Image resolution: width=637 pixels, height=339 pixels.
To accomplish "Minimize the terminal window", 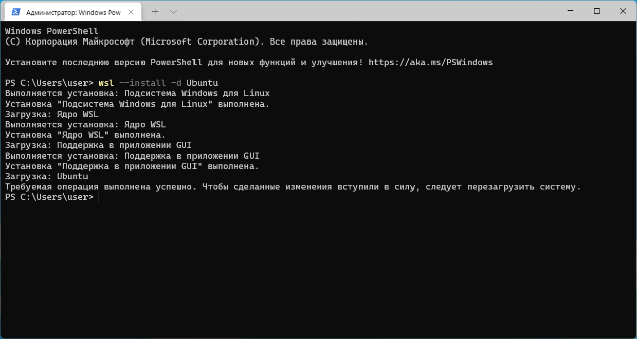I will (x=572, y=11).
